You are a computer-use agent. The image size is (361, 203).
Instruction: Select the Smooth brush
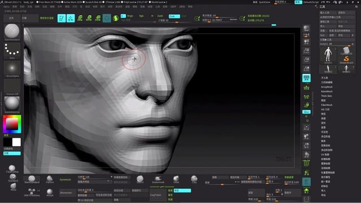point(140,179)
